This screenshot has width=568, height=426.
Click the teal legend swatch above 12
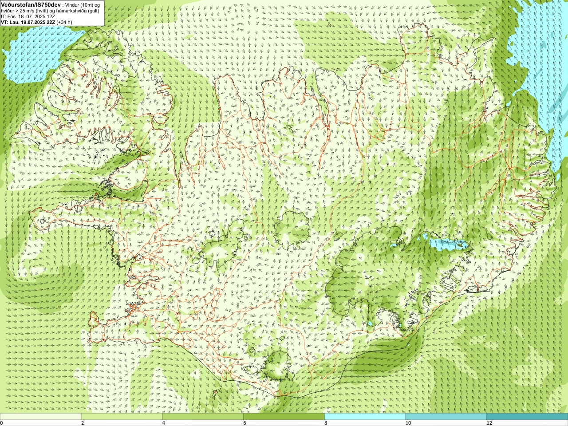pyautogui.click(x=527, y=417)
